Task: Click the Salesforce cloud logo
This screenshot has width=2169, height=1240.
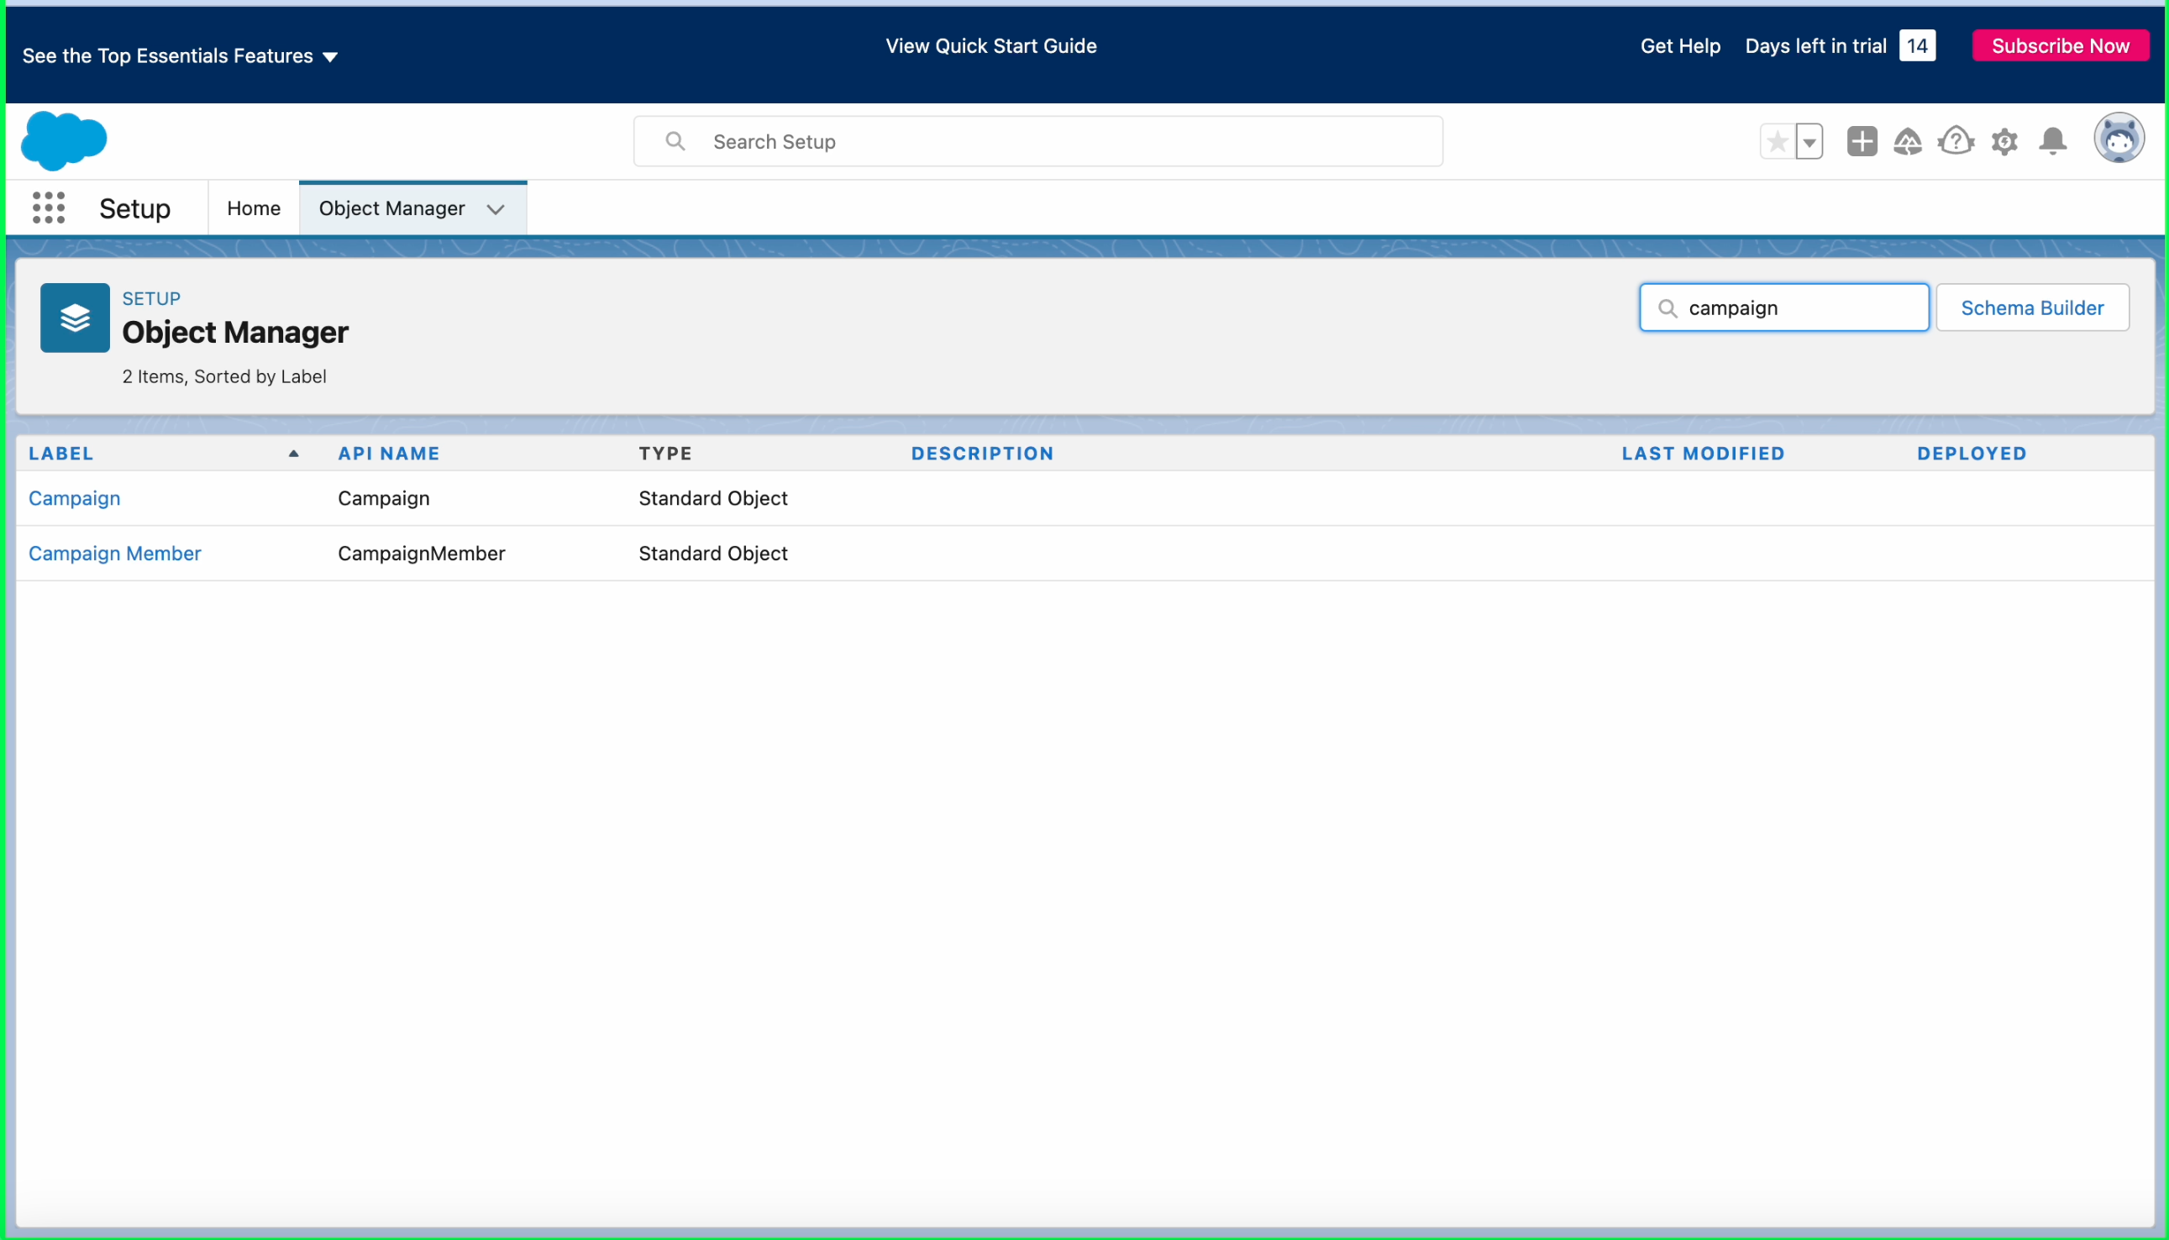Action: pos(64,140)
